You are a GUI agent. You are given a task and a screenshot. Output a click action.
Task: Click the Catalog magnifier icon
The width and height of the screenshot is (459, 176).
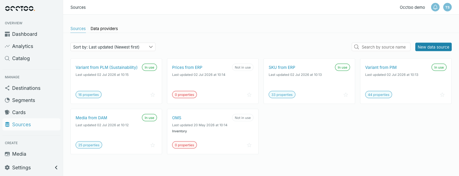click(x=7, y=58)
